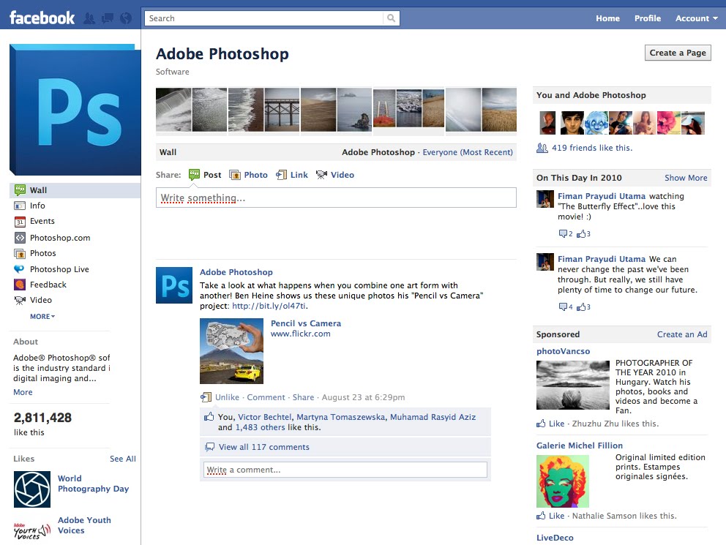Click the Photos sidebar icon

click(x=20, y=254)
